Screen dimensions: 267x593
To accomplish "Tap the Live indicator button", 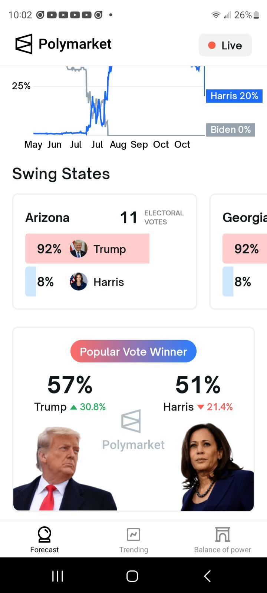I will point(225,45).
